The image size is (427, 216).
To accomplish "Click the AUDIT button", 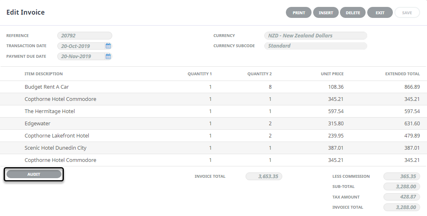I will click(x=34, y=175).
